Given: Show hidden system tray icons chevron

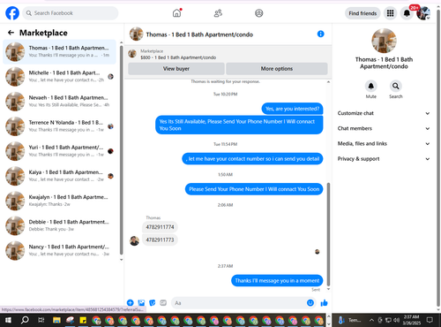Looking at the screenshot, I should [x=371, y=320].
